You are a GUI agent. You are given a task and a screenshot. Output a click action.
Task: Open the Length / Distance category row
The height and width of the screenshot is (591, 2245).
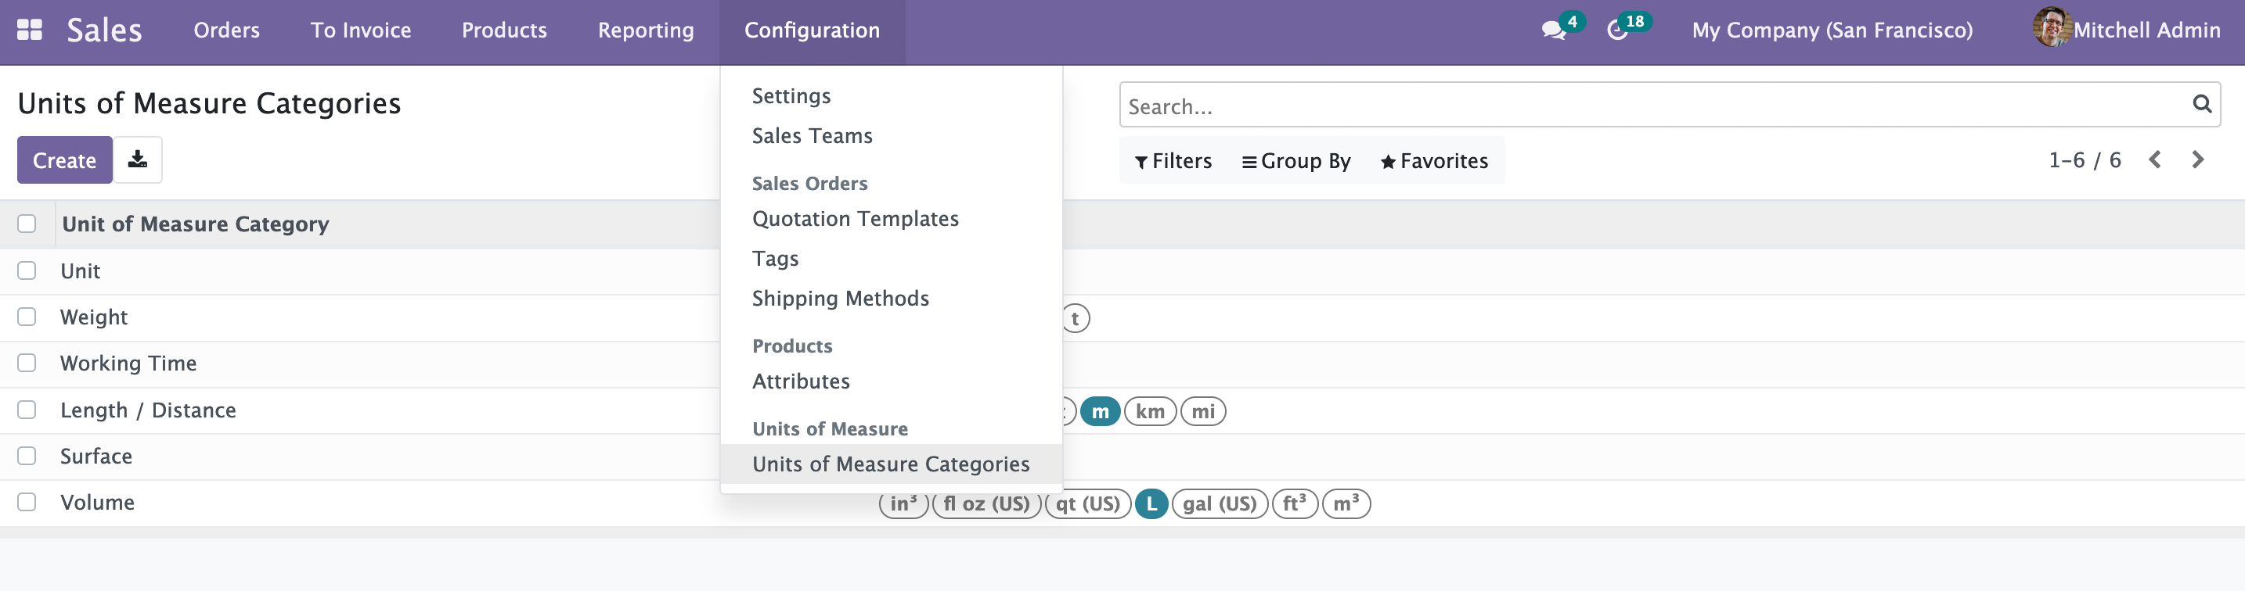(x=148, y=410)
